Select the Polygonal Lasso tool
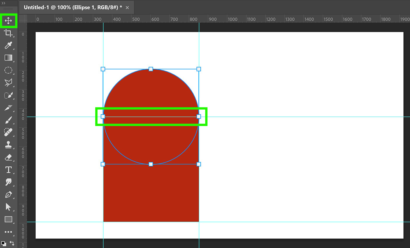This screenshot has width=410, height=248. 9,83
